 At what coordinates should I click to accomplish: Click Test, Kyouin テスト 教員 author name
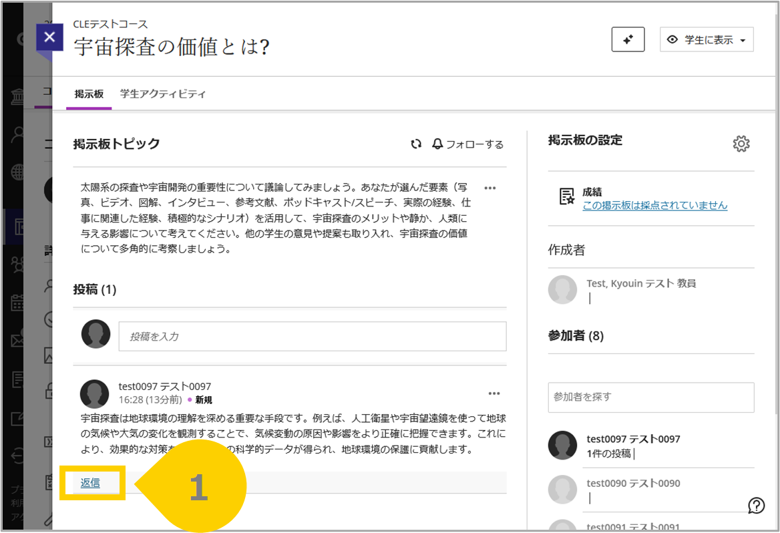click(x=641, y=283)
